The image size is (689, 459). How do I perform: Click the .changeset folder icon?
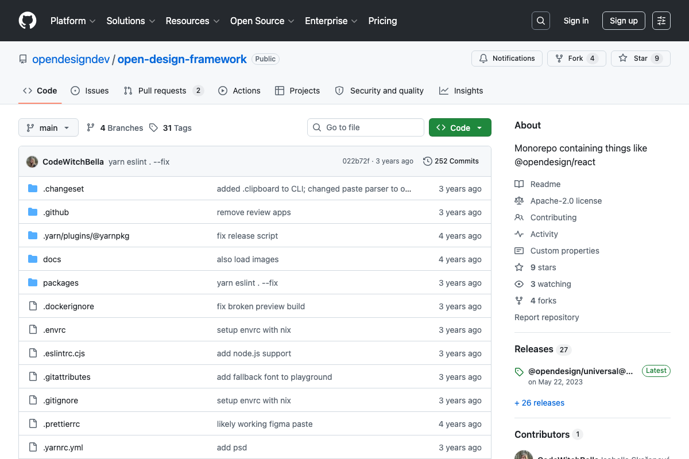tap(33, 189)
